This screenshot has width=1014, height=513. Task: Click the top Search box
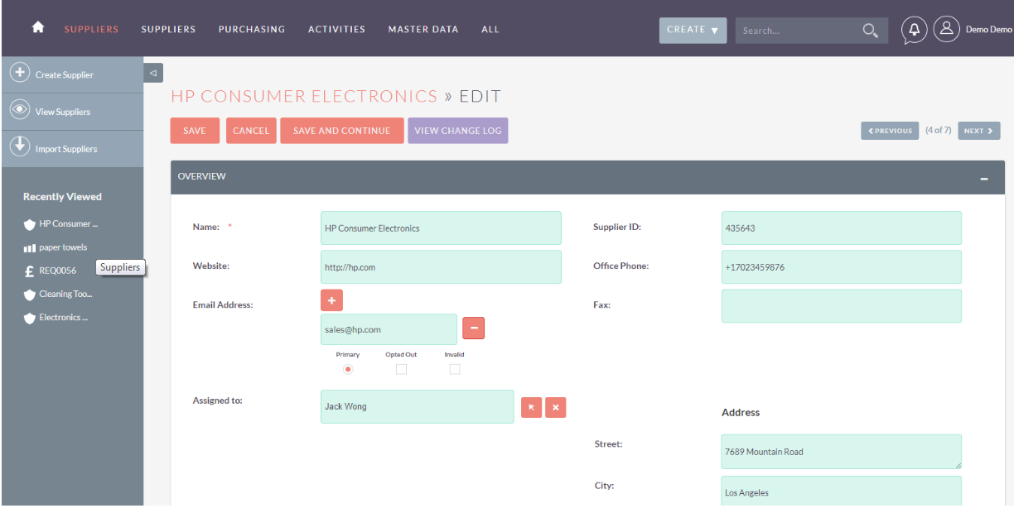799,31
